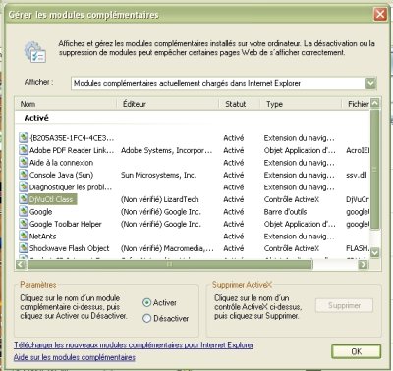Click the vertical scrollbar up arrow
The image size is (393, 371).
(375, 103)
